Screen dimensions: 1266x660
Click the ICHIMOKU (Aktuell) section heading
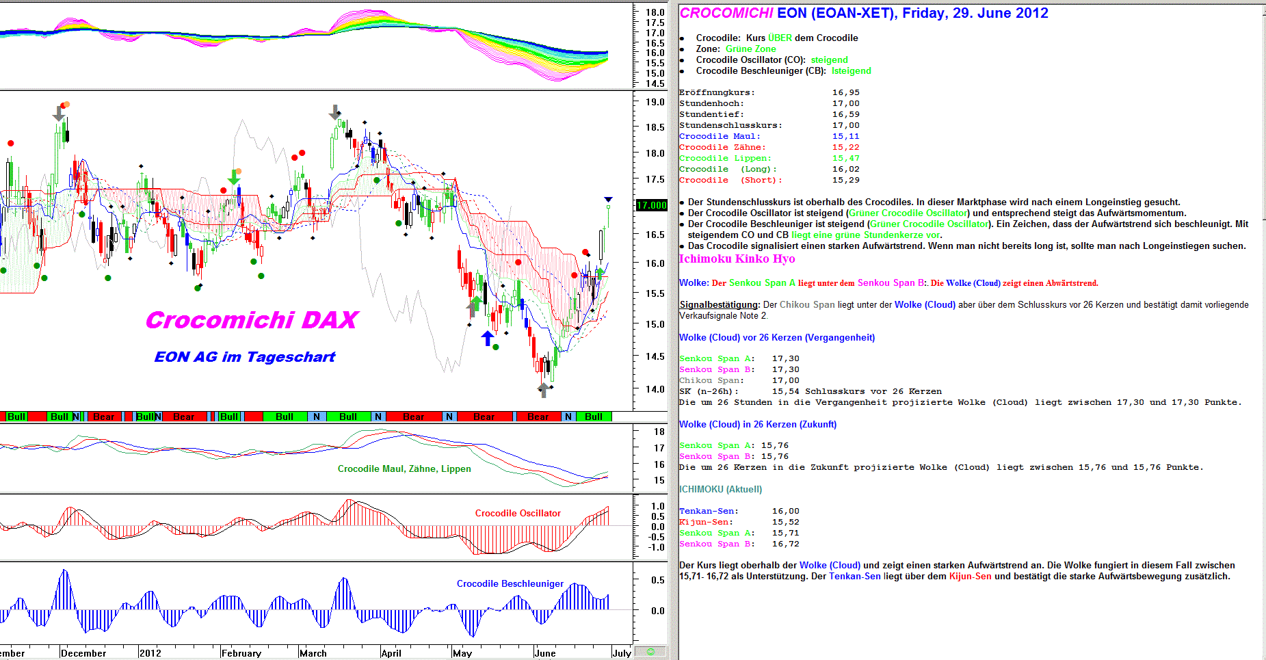[720, 489]
